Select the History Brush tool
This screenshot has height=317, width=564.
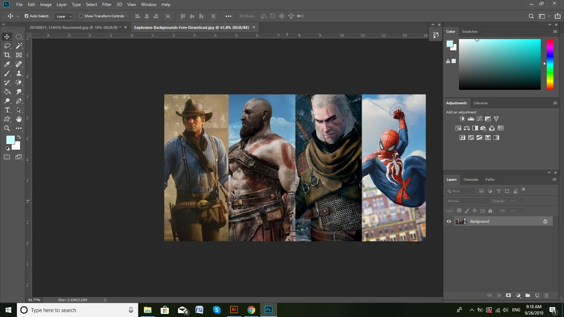pos(7,82)
